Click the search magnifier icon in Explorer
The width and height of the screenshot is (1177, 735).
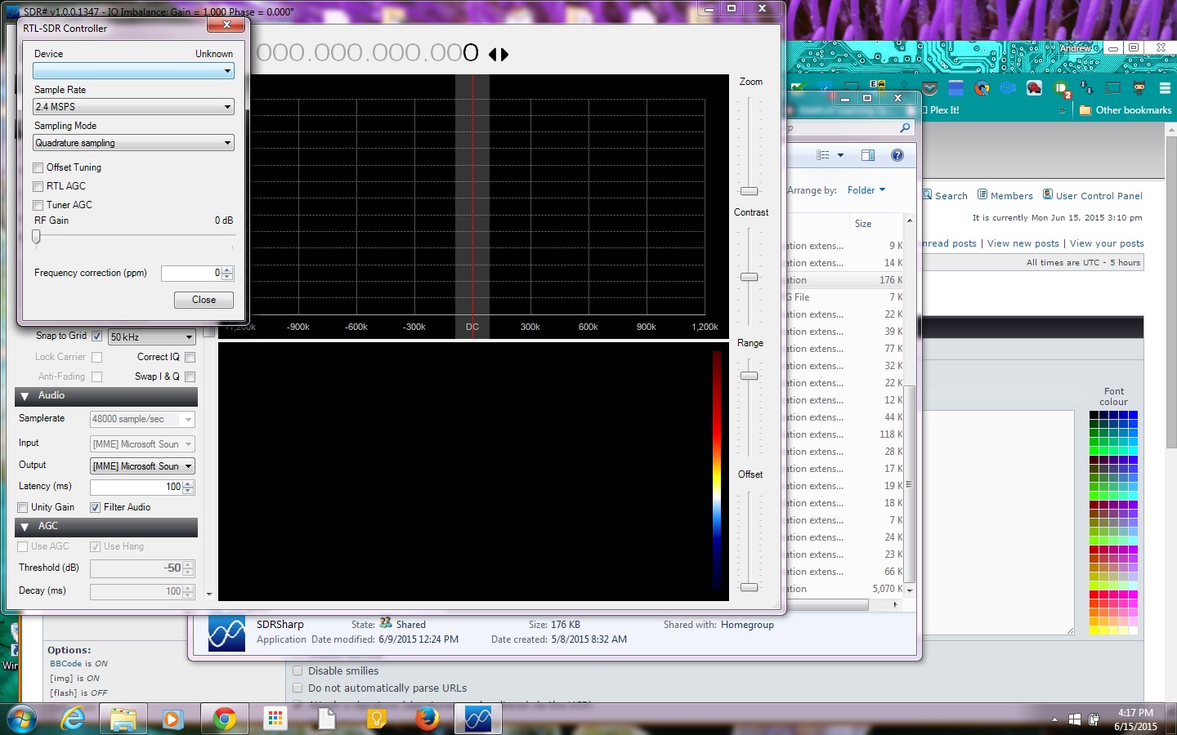point(905,127)
